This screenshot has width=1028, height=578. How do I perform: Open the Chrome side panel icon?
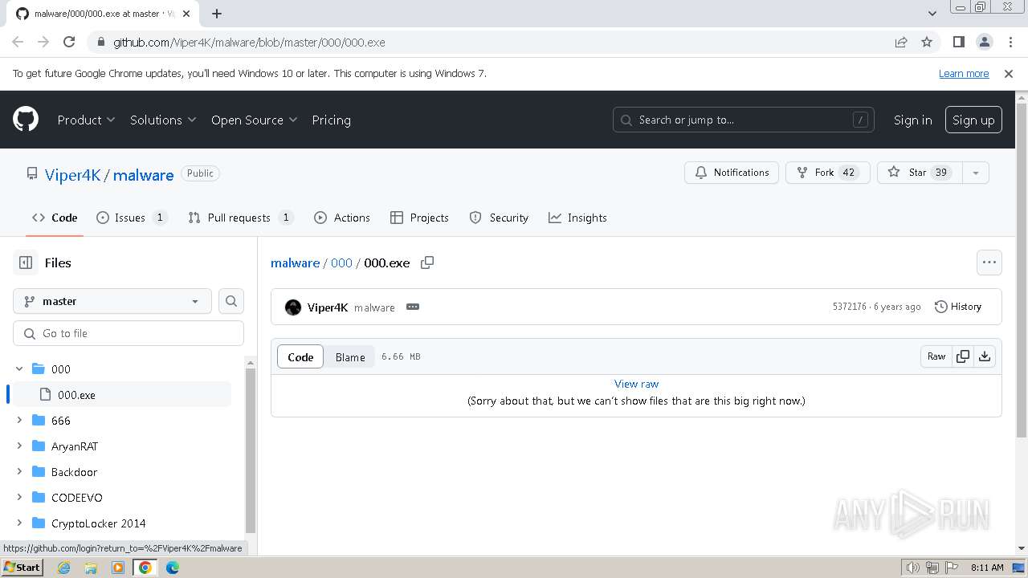click(x=958, y=42)
